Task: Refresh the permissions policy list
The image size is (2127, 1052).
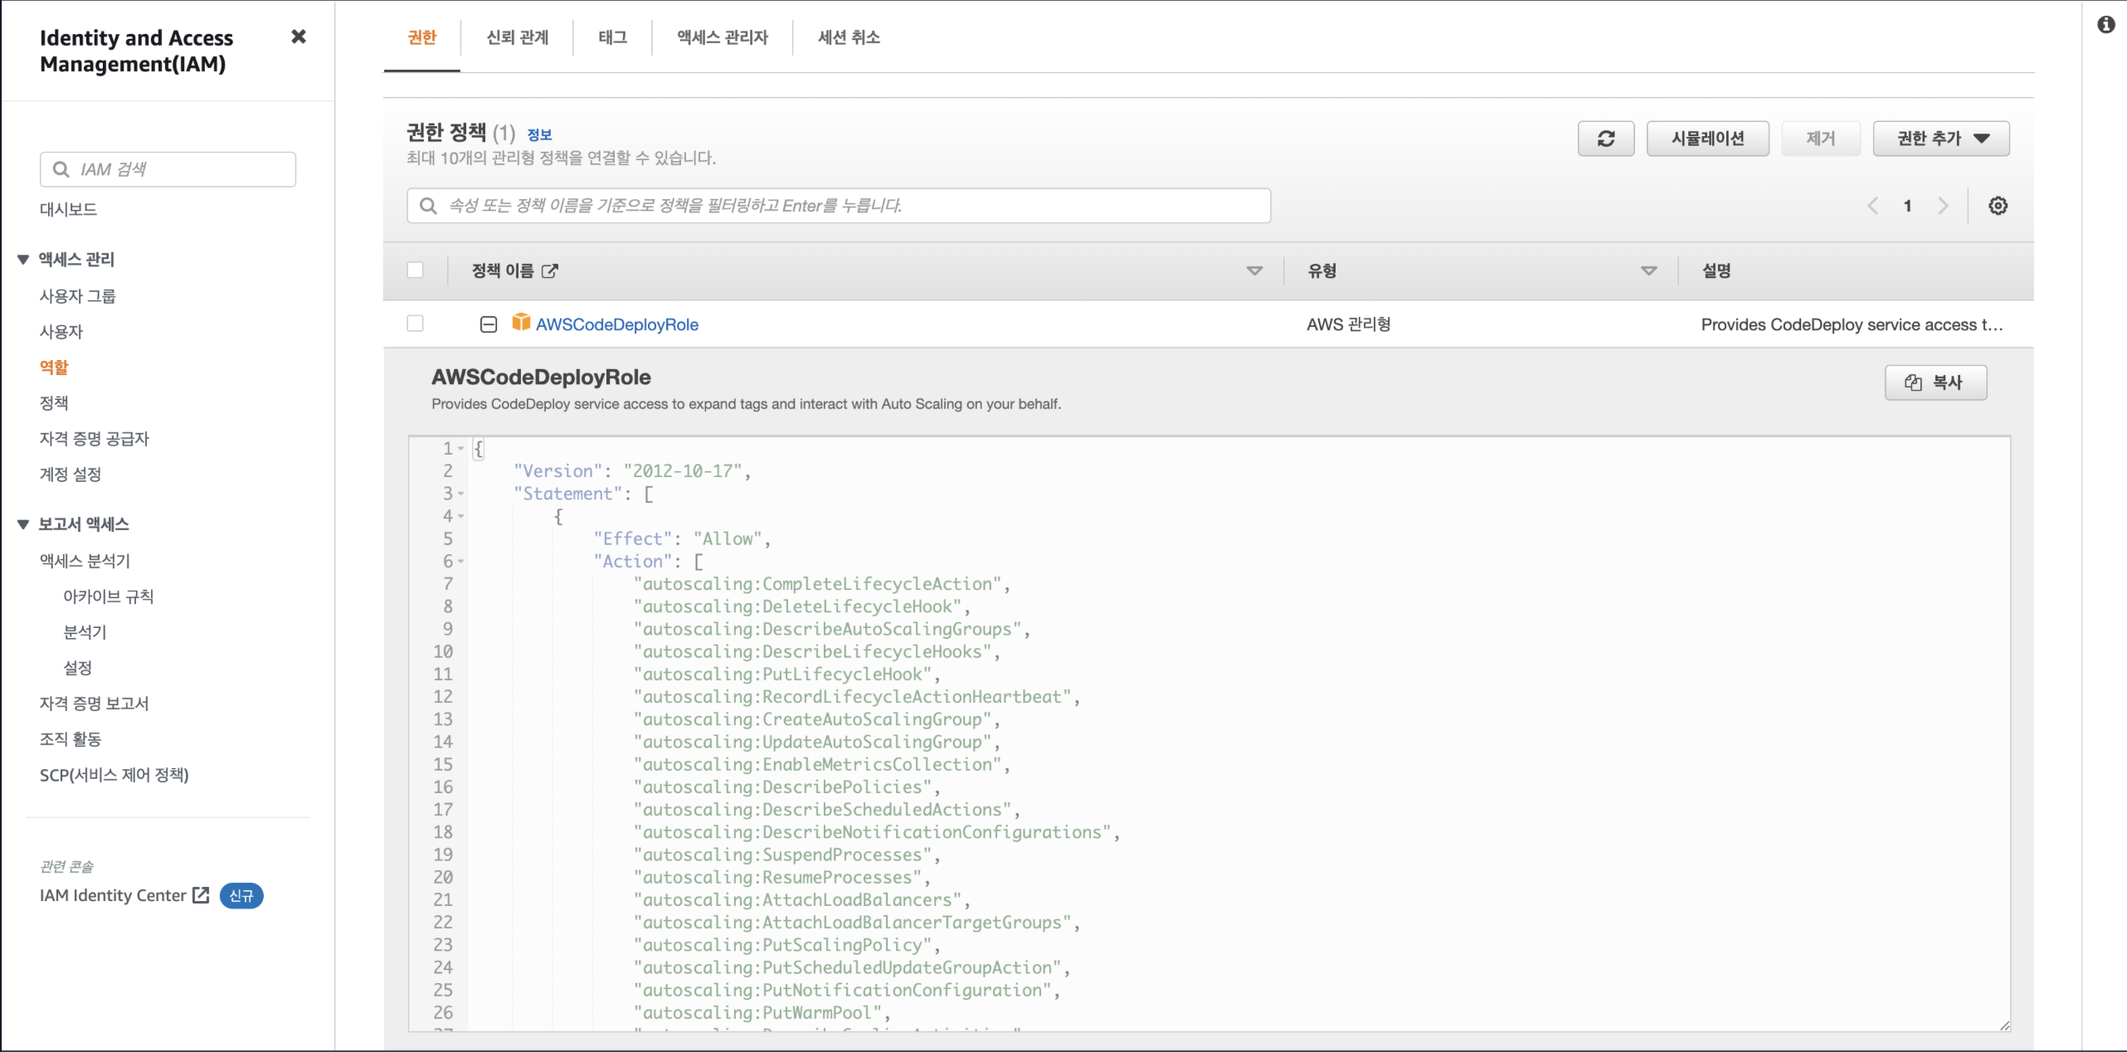Action: coord(1606,139)
